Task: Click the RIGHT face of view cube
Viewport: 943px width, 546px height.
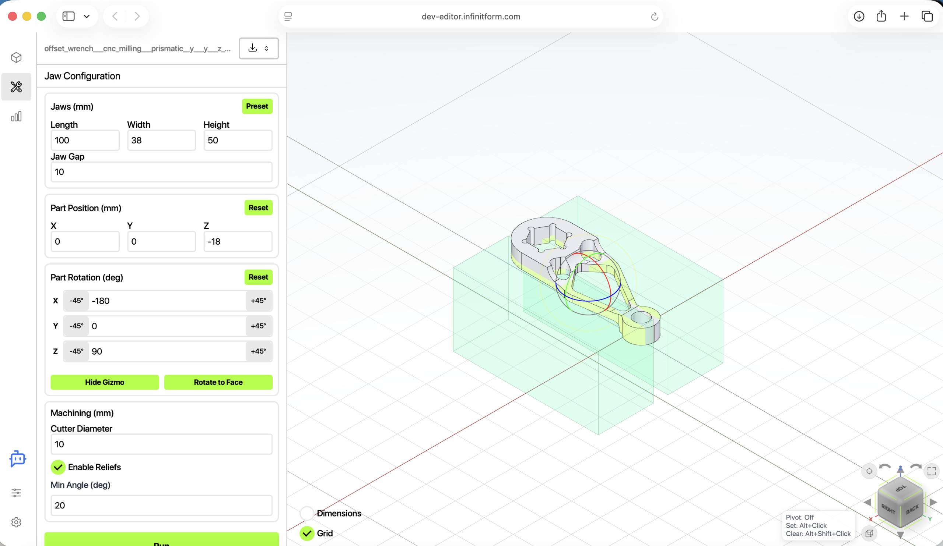Action: click(x=888, y=509)
